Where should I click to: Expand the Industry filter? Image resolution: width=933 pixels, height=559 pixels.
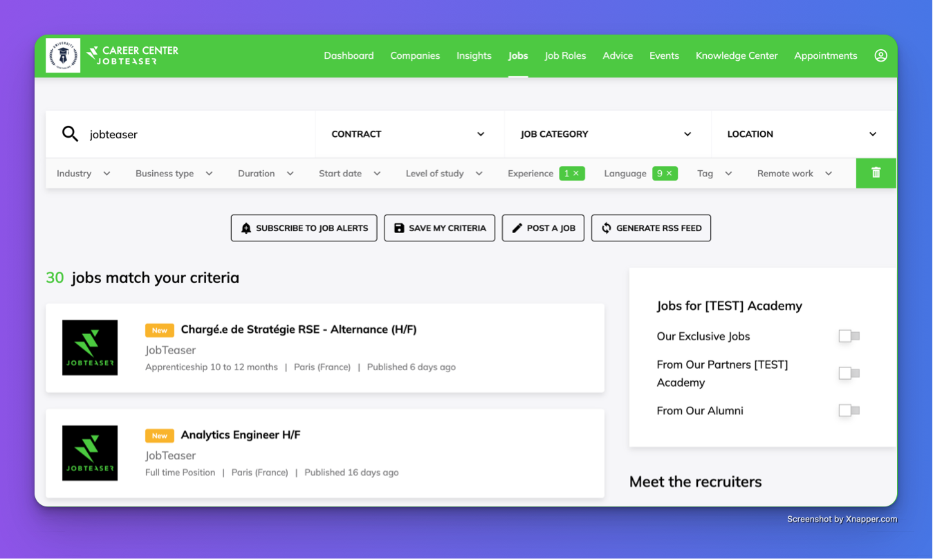(84, 174)
